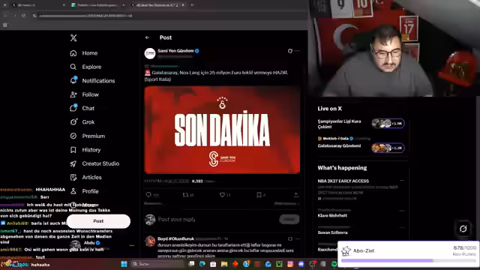
Task: Open the Chat messages icon
Action: tap(73, 108)
